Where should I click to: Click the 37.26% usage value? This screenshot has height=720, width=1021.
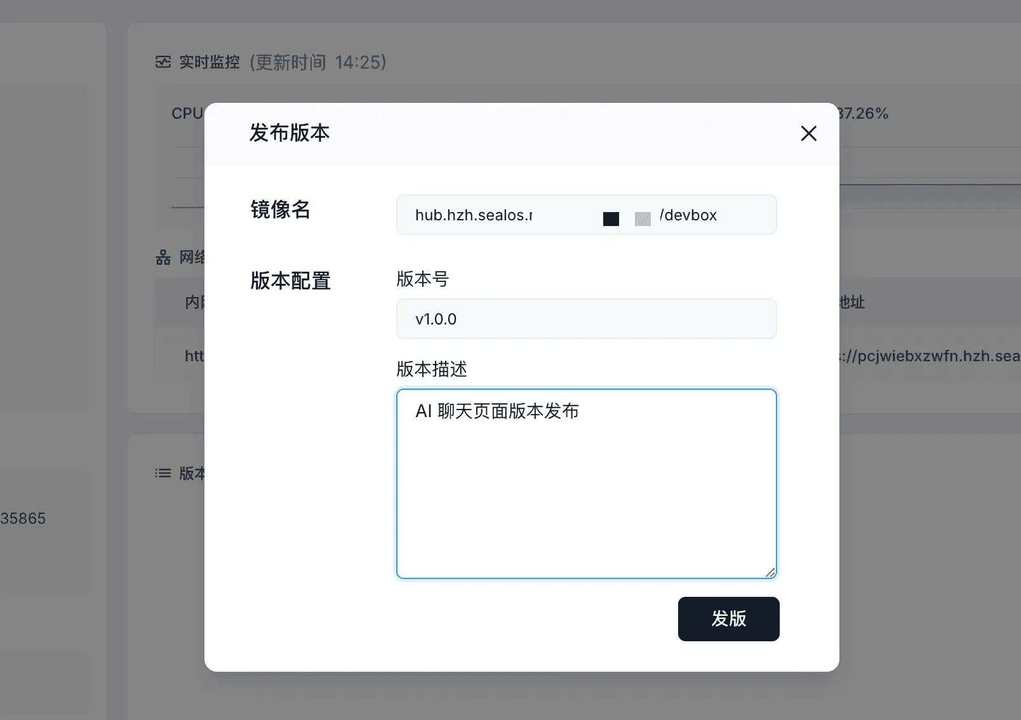point(864,114)
